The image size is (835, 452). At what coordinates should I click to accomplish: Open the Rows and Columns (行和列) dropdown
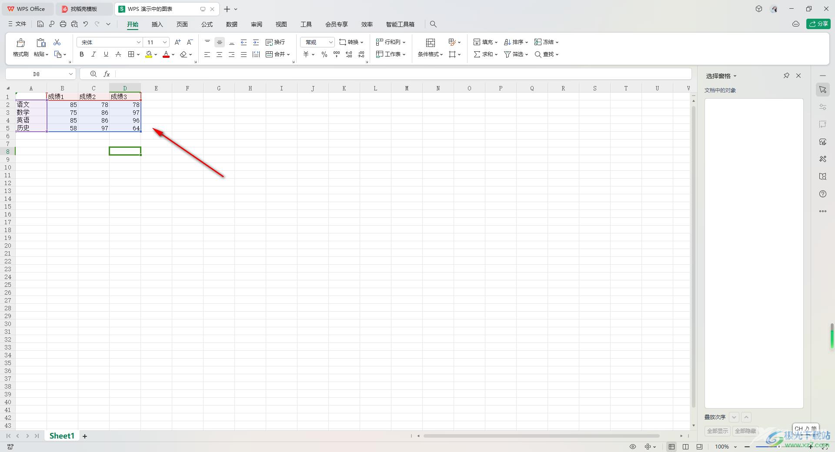[x=391, y=42]
